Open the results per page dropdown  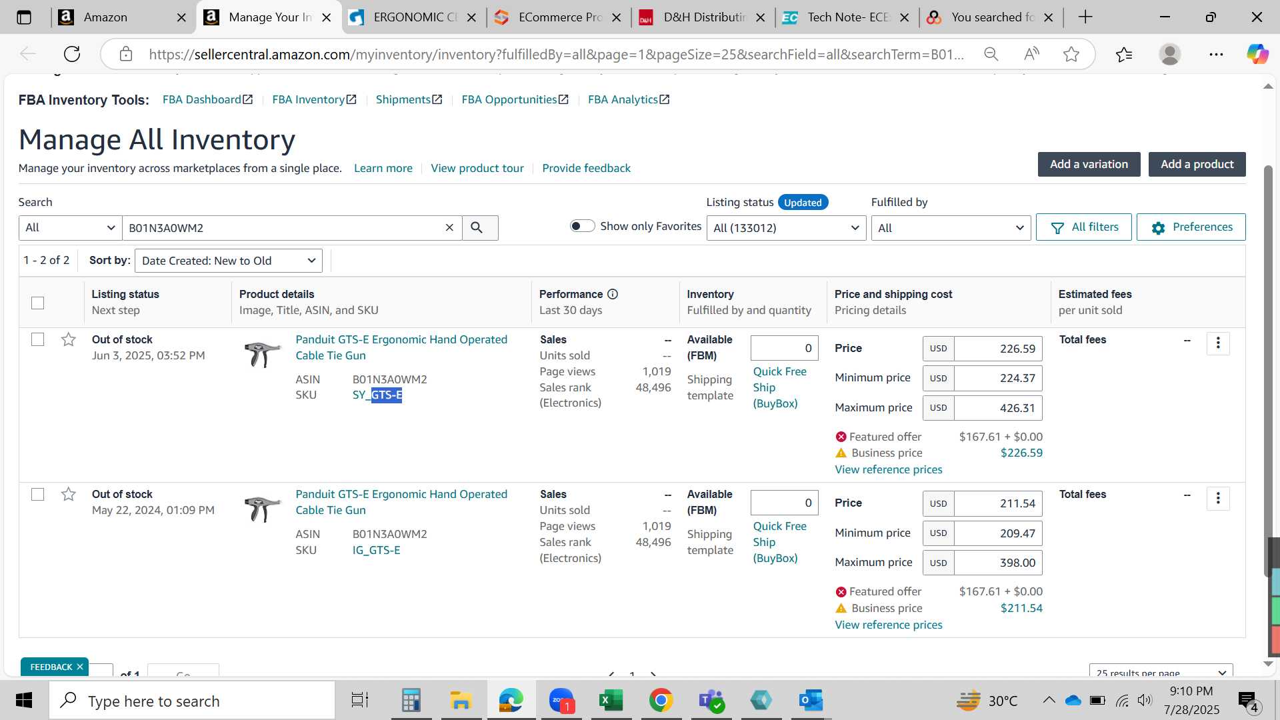1161,671
